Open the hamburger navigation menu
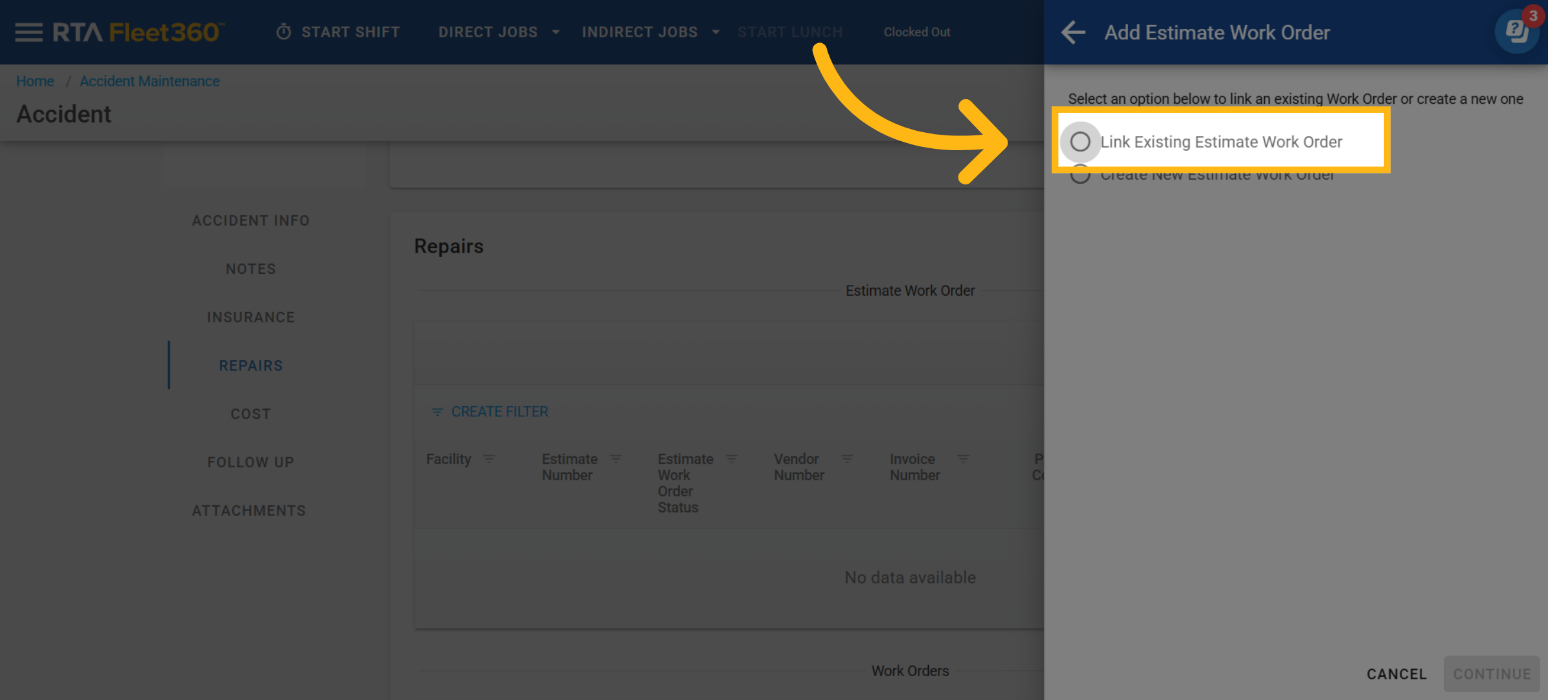Viewport: 1548px width, 700px height. (x=28, y=32)
